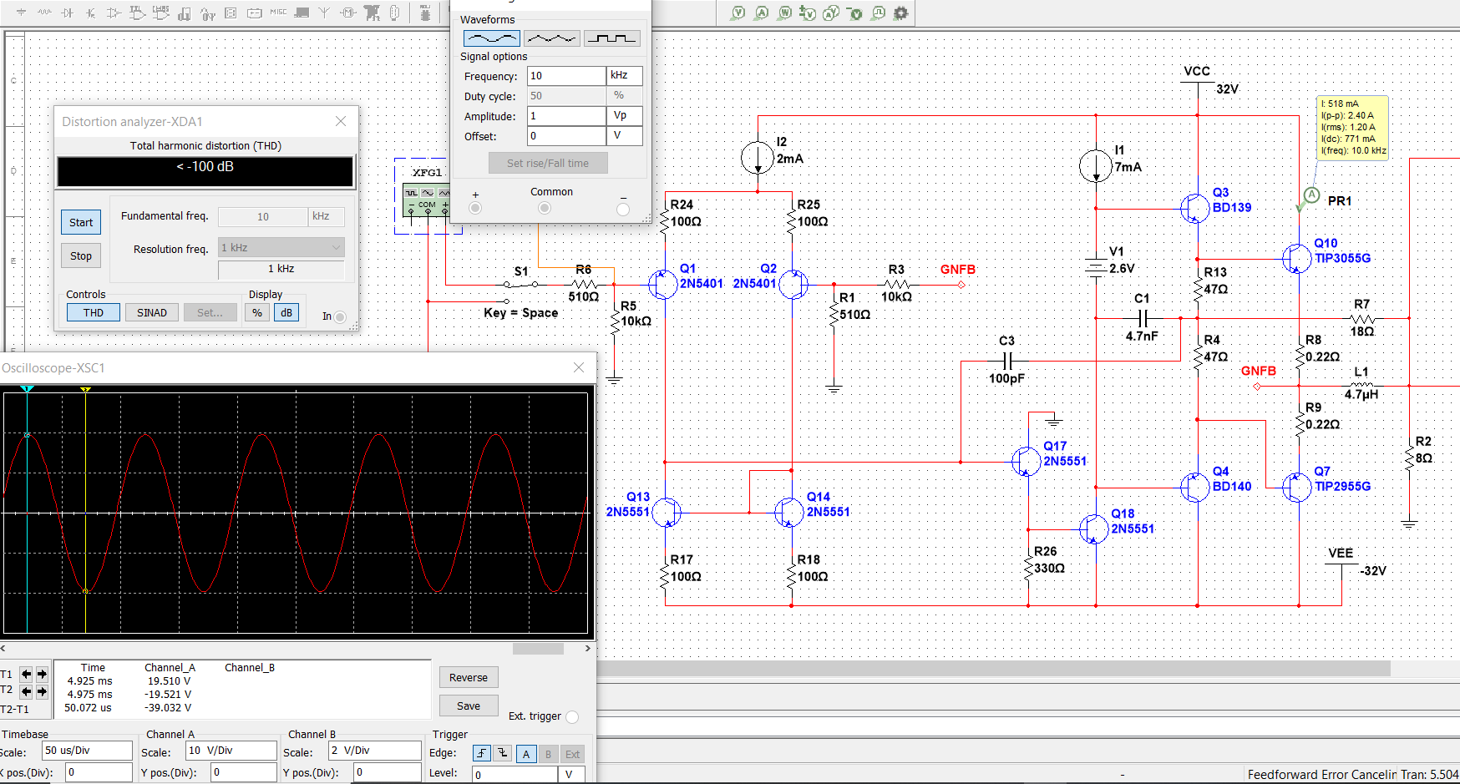This screenshot has height=784, width=1460.
Task: Open the amplitude unit Vp dropdown
Action: 625,115
